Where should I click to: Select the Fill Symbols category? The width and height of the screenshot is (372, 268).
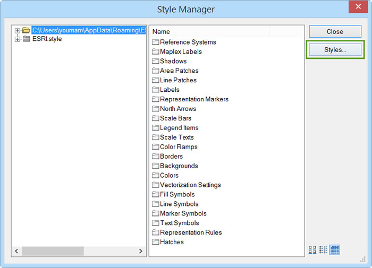pyautogui.click(x=177, y=194)
